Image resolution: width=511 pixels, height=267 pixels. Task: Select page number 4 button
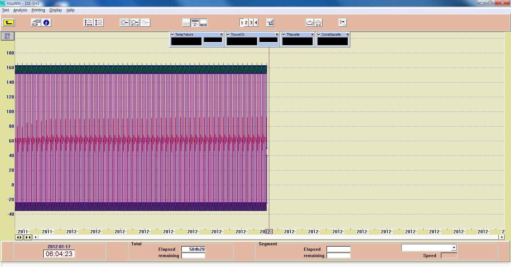tap(256, 23)
